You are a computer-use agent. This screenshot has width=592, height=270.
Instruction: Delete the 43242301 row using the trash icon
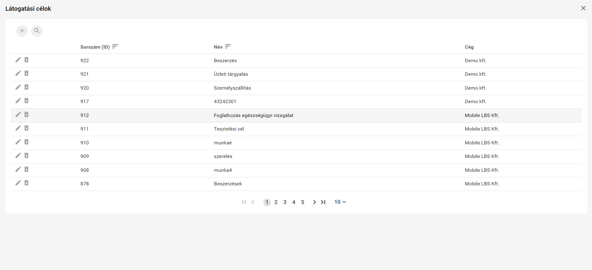[27, 101]
